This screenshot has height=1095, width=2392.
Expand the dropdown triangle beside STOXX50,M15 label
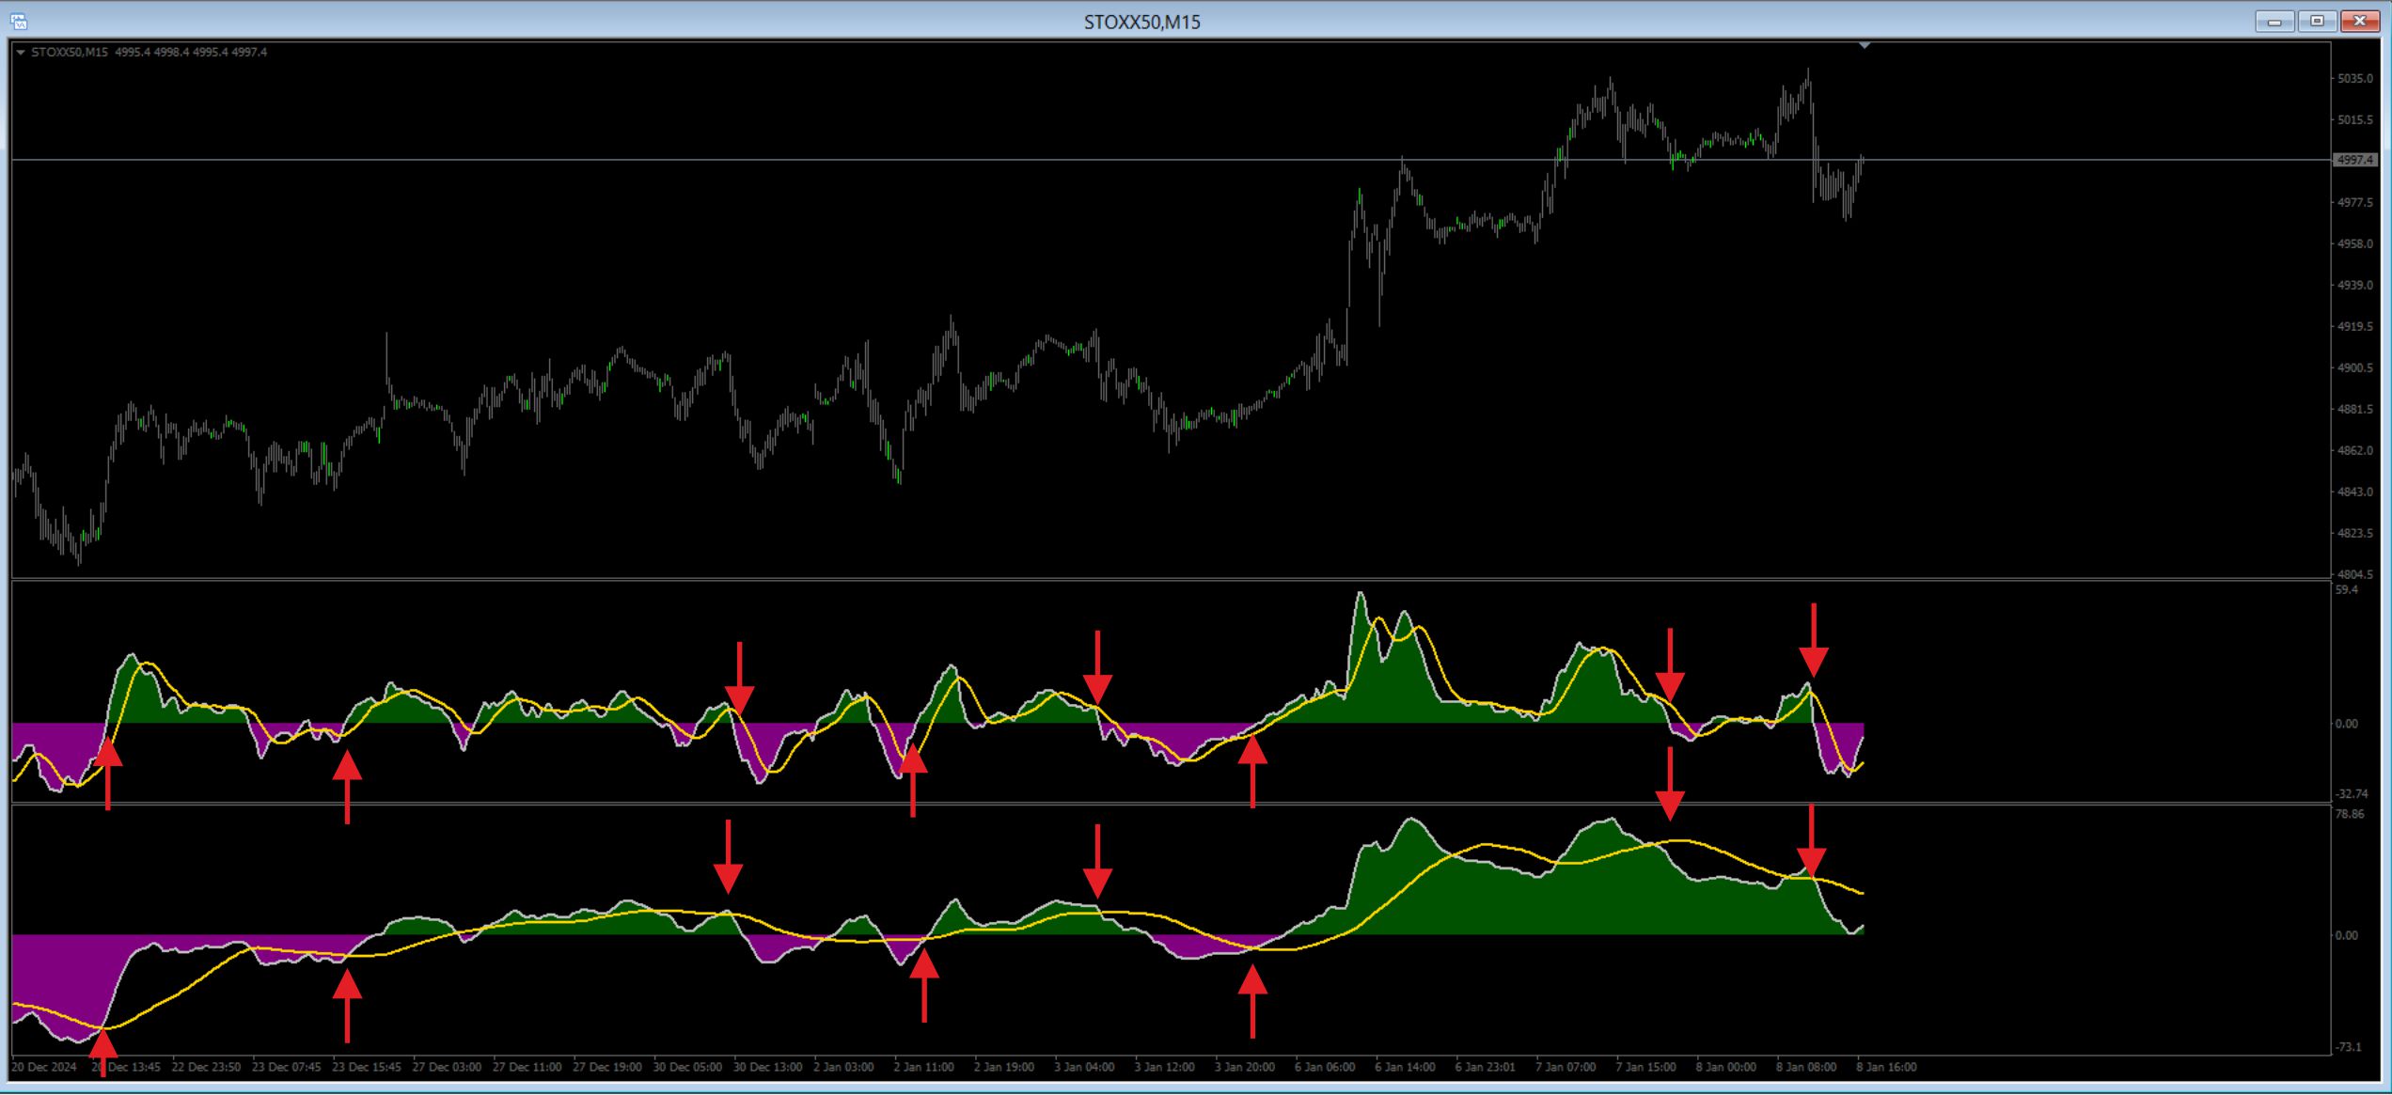21,53
